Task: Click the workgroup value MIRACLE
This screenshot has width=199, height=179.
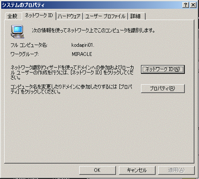Action: tap(82, 54)
